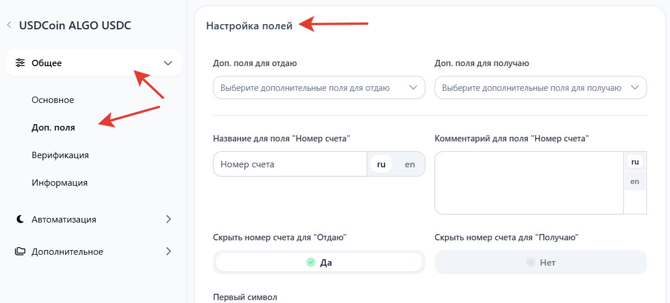The height and width of the screenshot is (303, 670).
Task: Open the Доп. поля для получаю dropdown
Action: click(540, 88)
